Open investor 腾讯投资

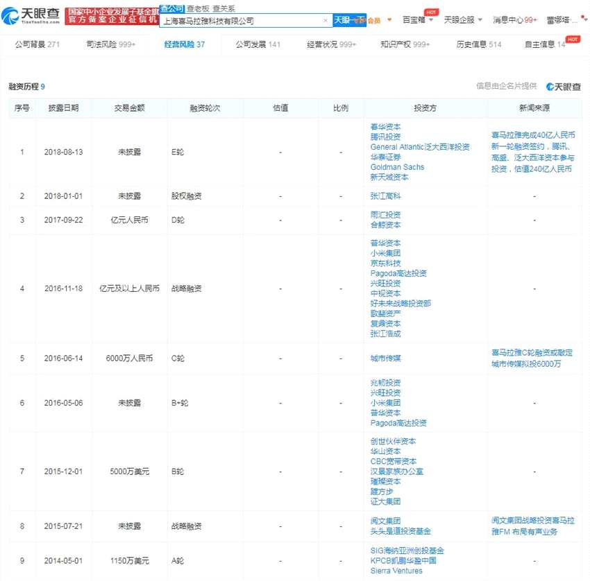pyautogui.click(x=385, y=137)
